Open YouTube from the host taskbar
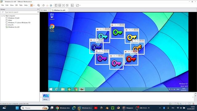 (x=96, y=108)
